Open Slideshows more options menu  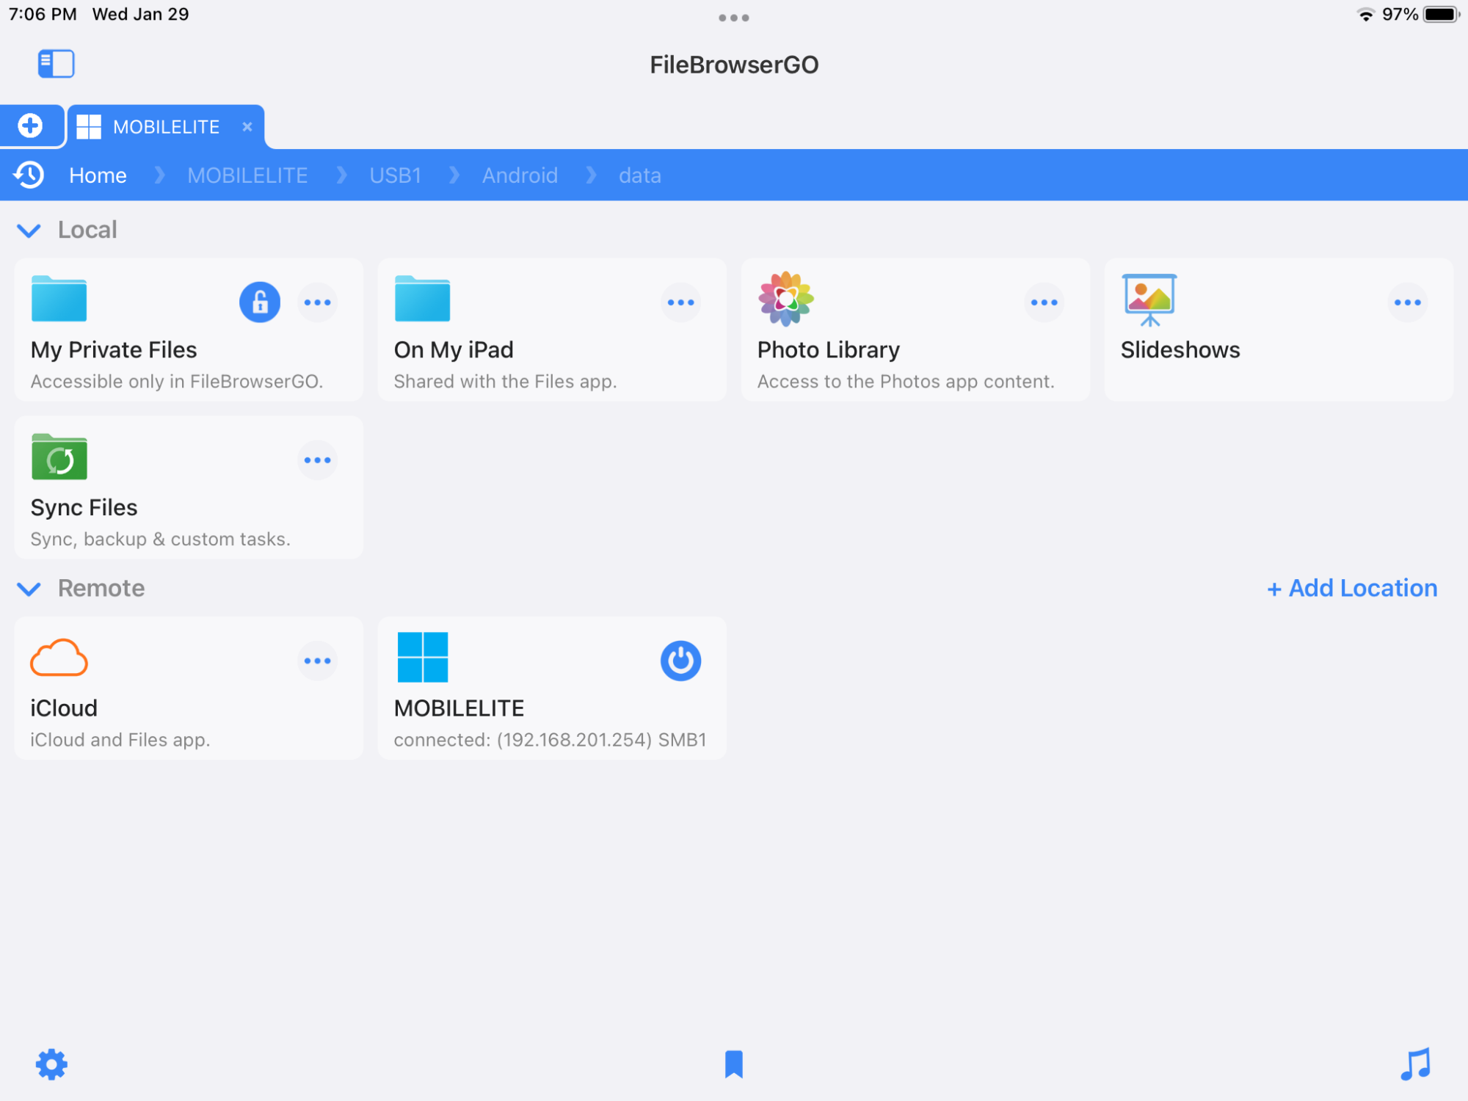pyautogui.click(x=1407, y=302)
